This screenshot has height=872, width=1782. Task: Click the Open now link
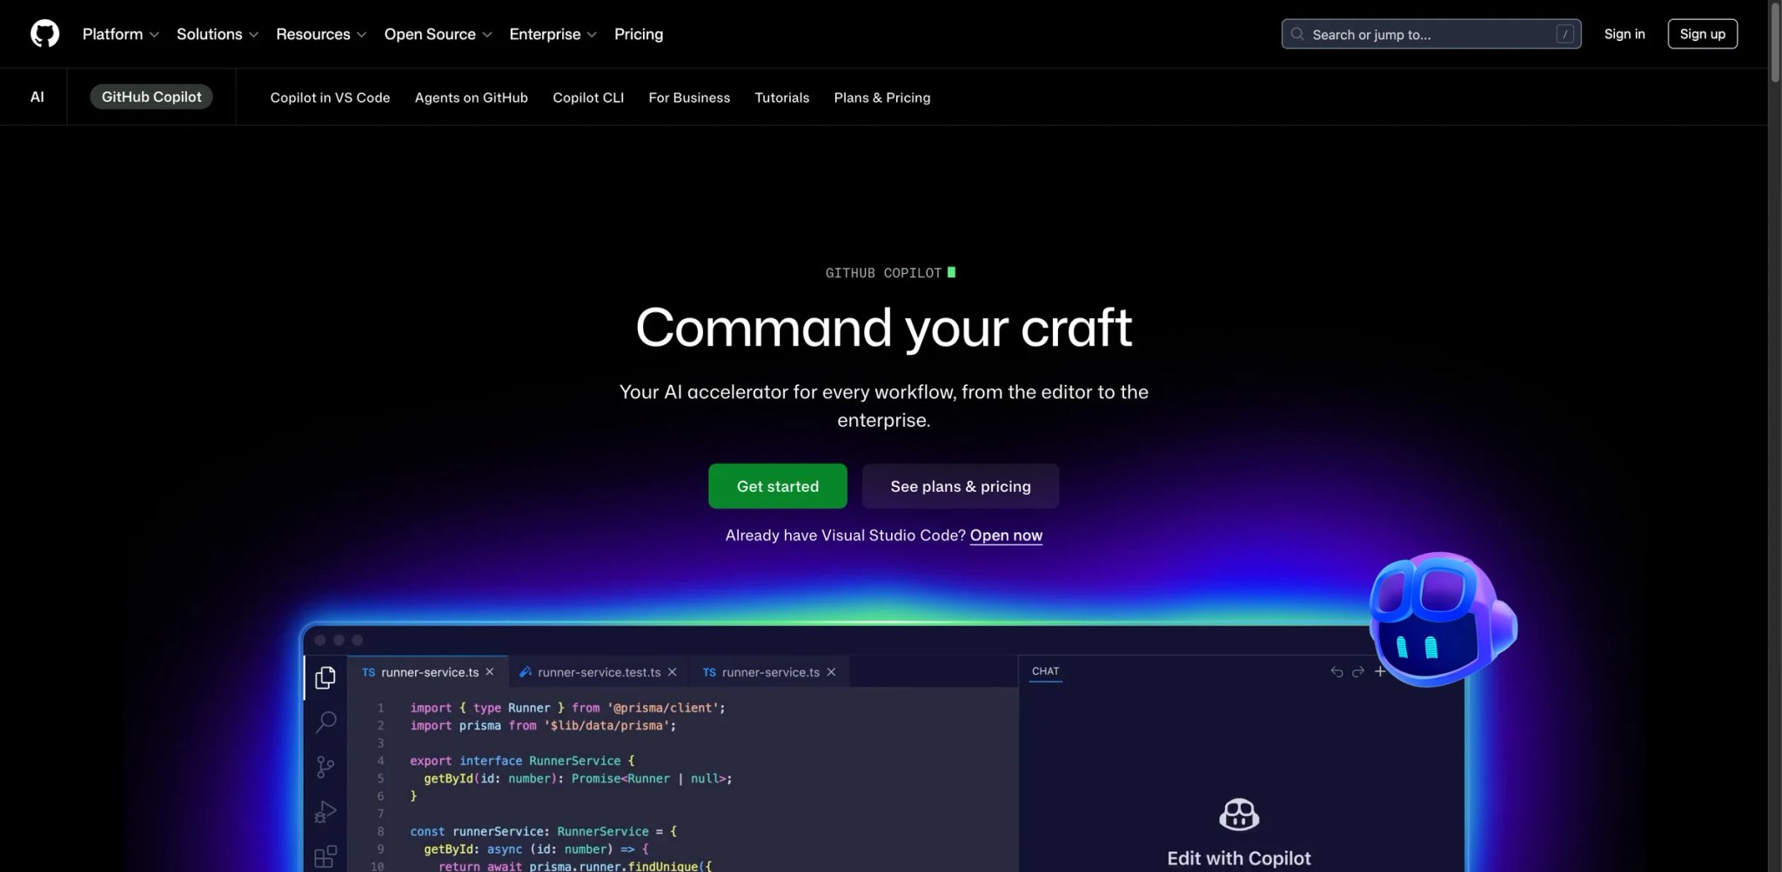[1006, 536]
